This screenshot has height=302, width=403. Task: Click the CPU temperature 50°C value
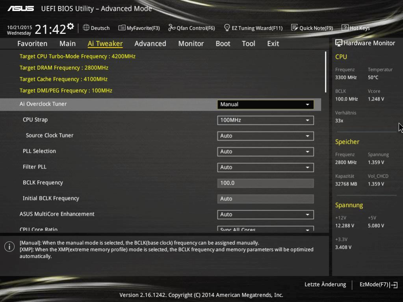373,77
